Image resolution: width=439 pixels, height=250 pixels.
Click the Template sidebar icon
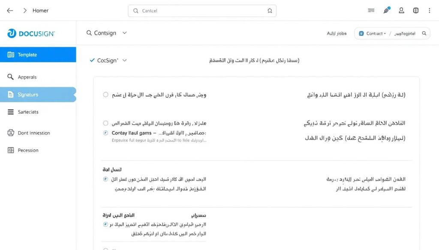pyautogui.click(x=11, y=55)
